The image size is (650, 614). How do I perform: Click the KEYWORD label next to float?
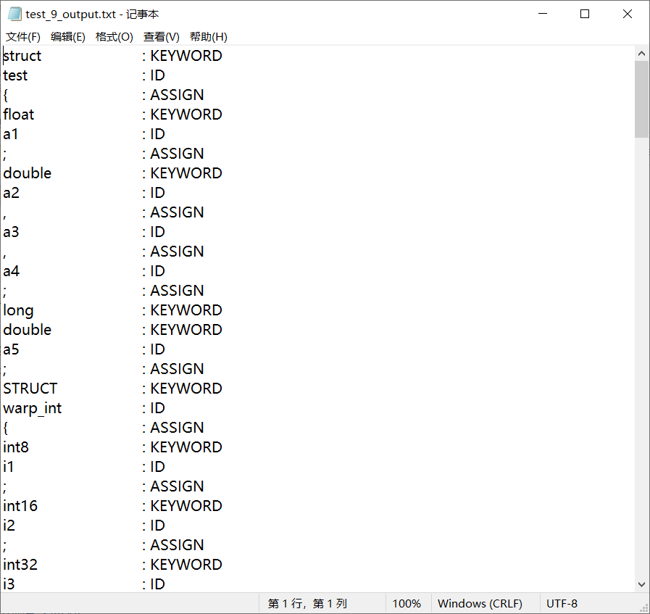186,115
